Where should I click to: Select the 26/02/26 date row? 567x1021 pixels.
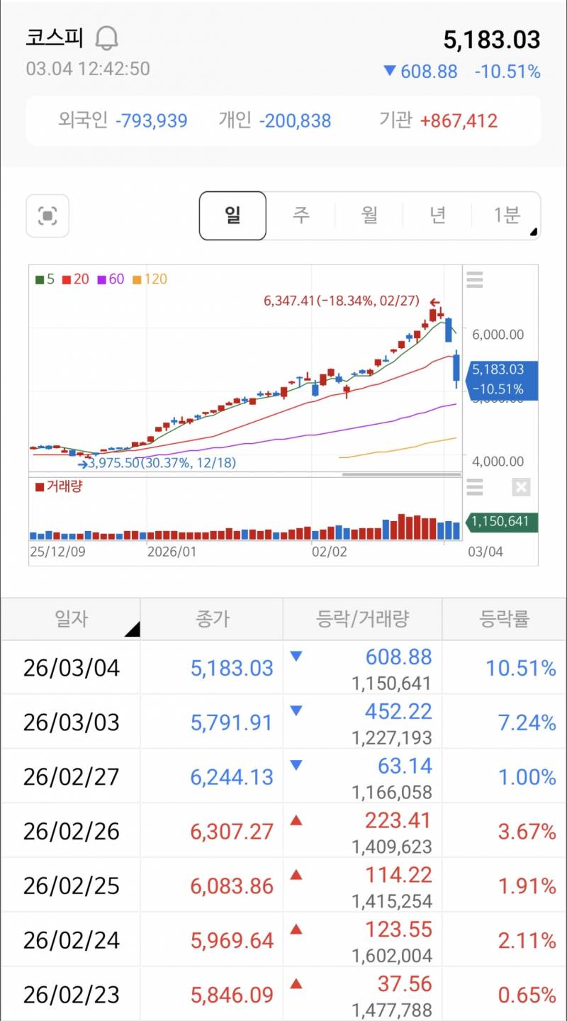(283, 831)
